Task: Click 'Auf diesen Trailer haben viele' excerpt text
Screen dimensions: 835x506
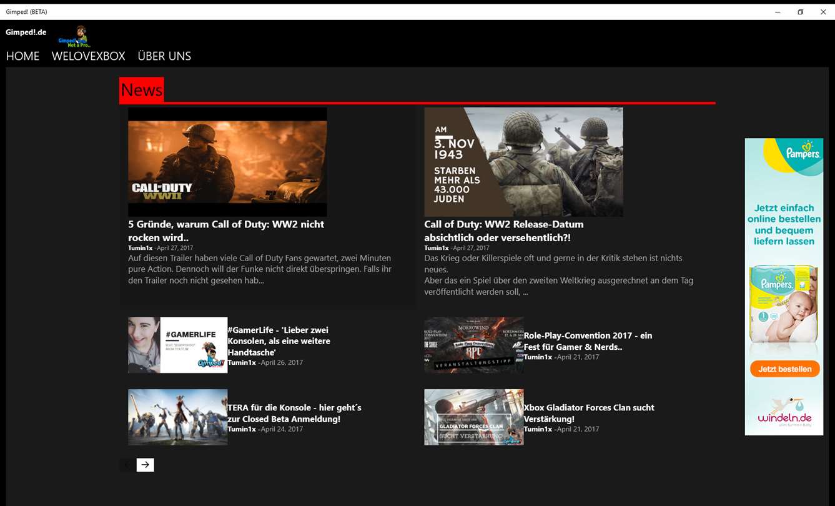Action: click(x=260, y=269)
